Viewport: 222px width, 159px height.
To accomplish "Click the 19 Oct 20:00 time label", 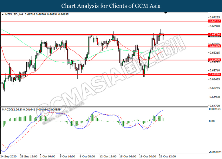I will coord(148,156).
